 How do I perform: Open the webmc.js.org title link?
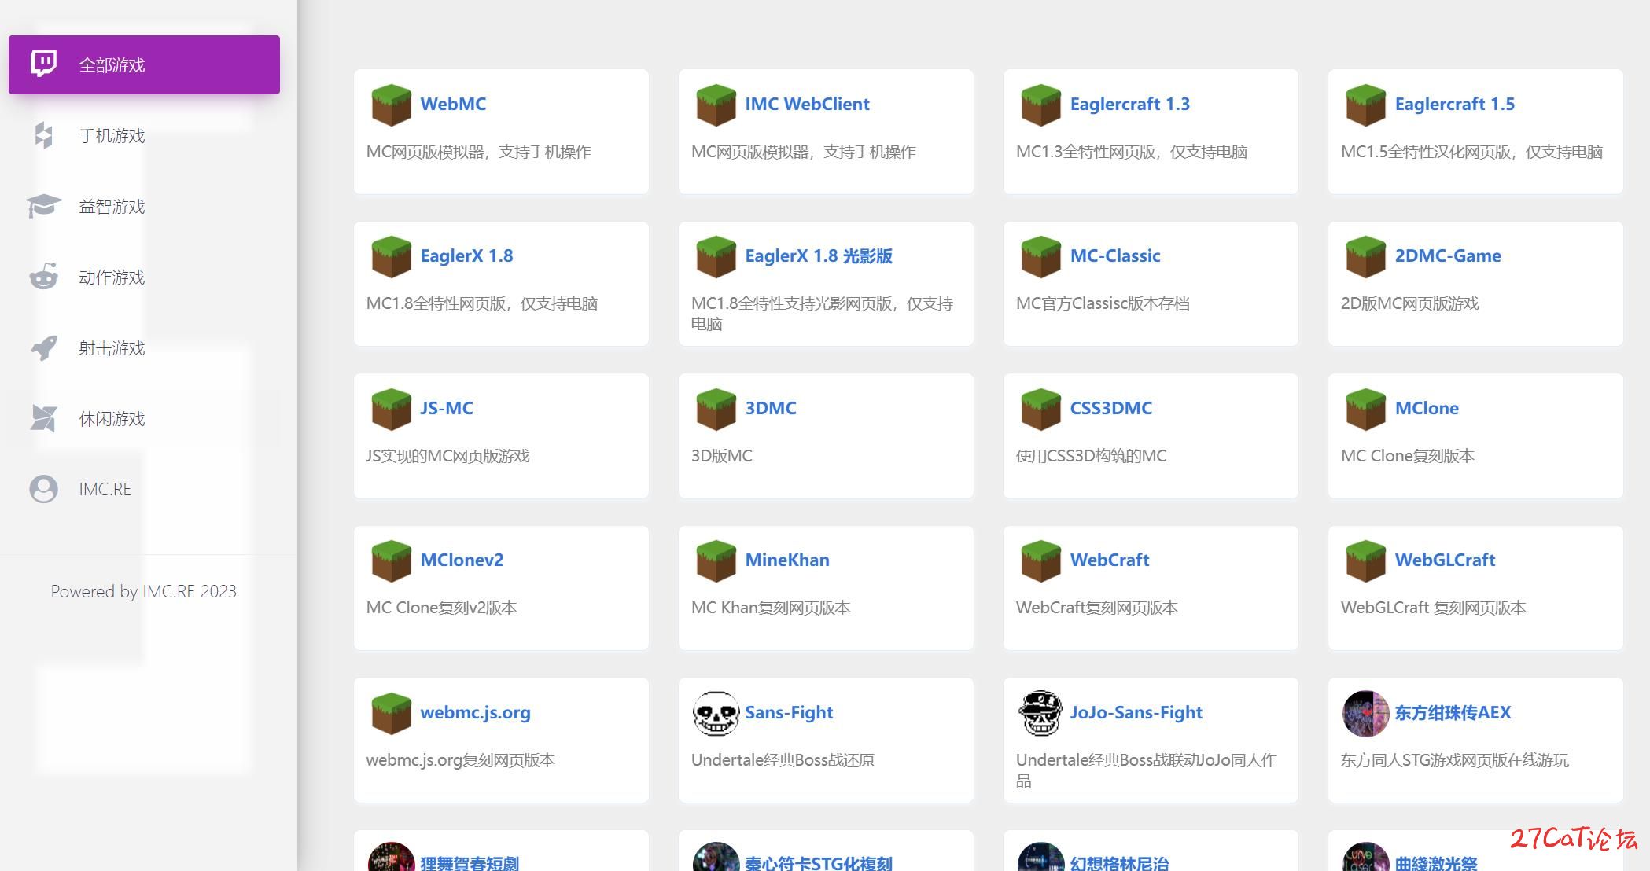[475, 712]
